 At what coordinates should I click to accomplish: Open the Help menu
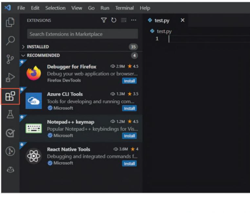(x=145, y=8)
